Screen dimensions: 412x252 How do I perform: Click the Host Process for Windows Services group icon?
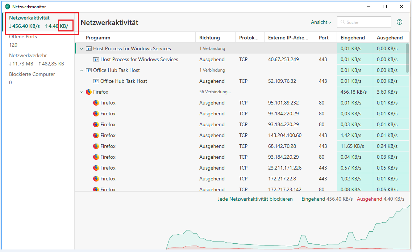tap(89, 48)
